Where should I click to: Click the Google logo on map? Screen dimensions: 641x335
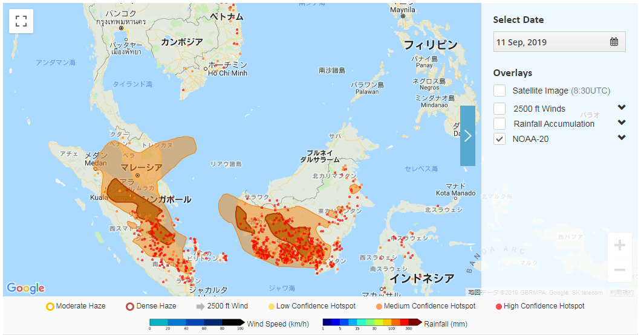(x=26, y=288)
